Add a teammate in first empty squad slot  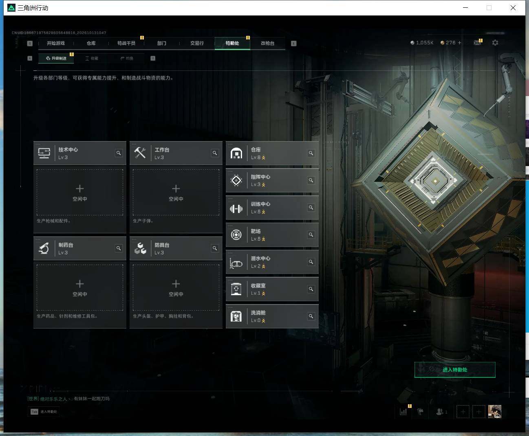[x=463, y=412]
